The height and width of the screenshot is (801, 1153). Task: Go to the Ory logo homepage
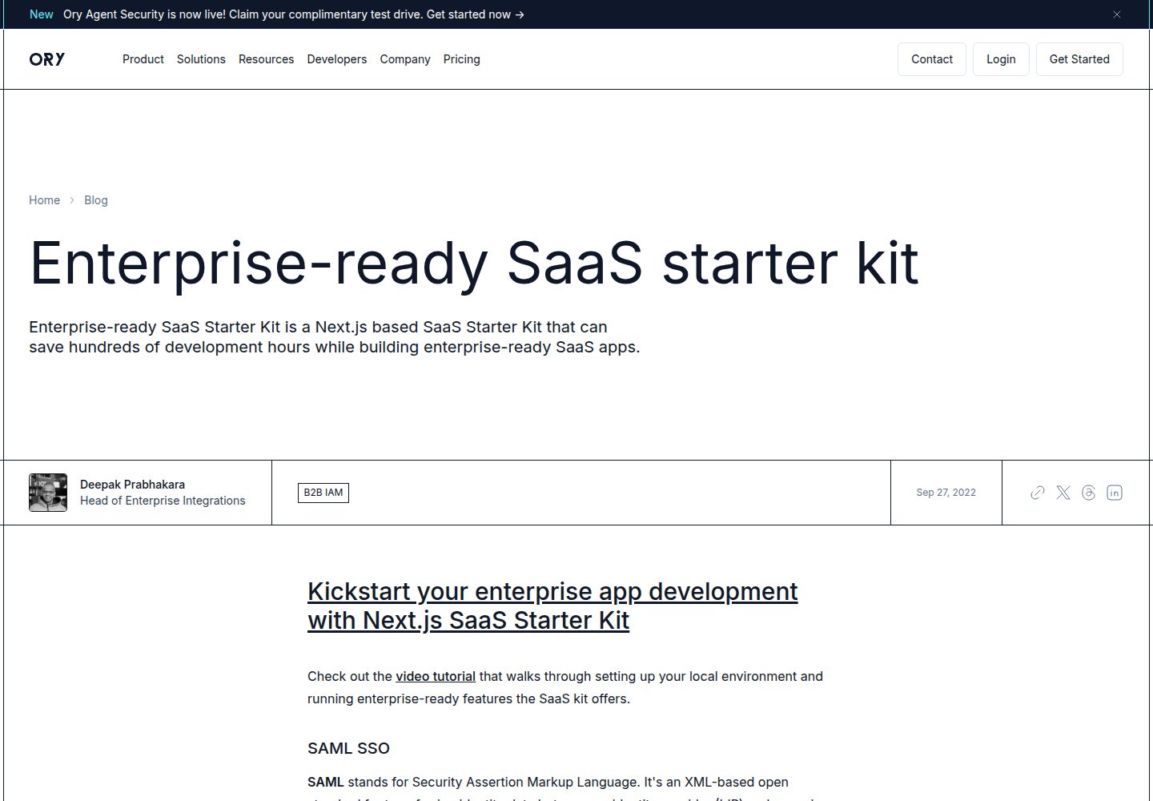pos(47,59)
